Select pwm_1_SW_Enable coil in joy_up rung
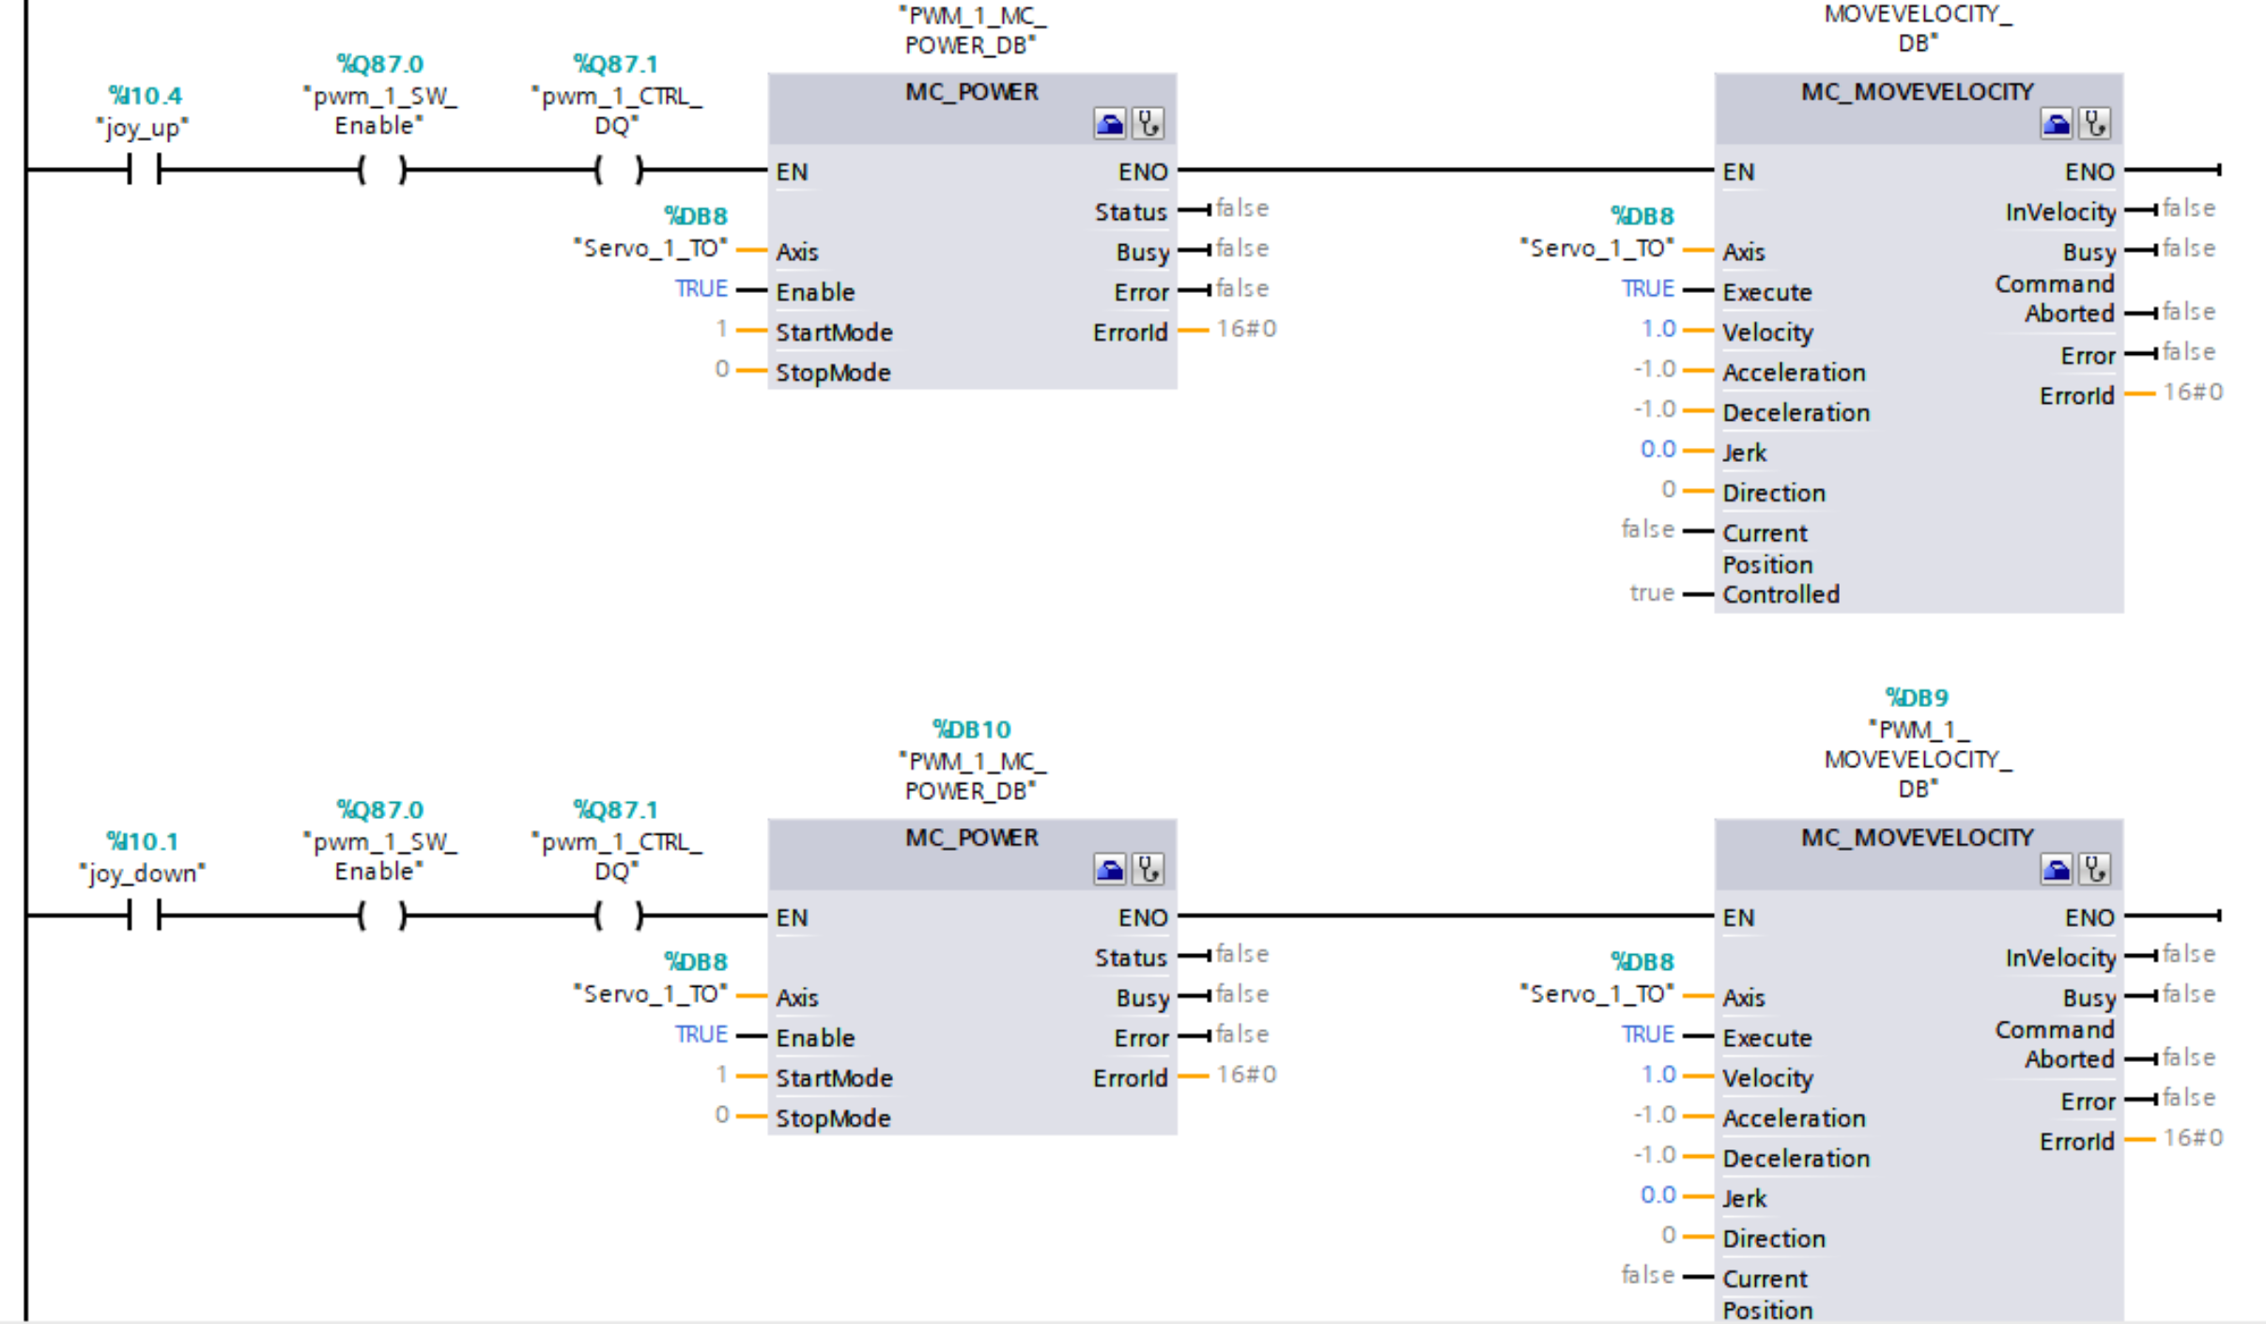 (381, 170)
